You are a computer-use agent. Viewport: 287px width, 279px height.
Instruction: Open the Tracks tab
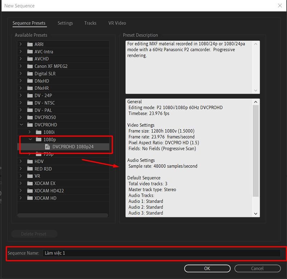pos(90,23)
